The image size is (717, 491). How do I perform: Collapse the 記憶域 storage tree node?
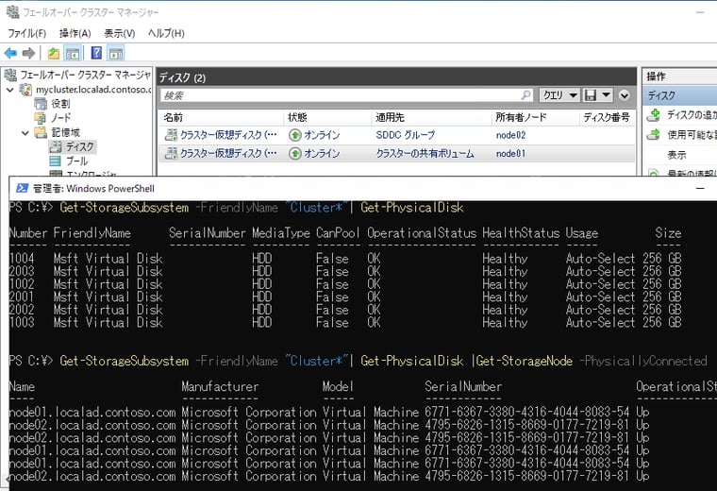pos(25,133)
